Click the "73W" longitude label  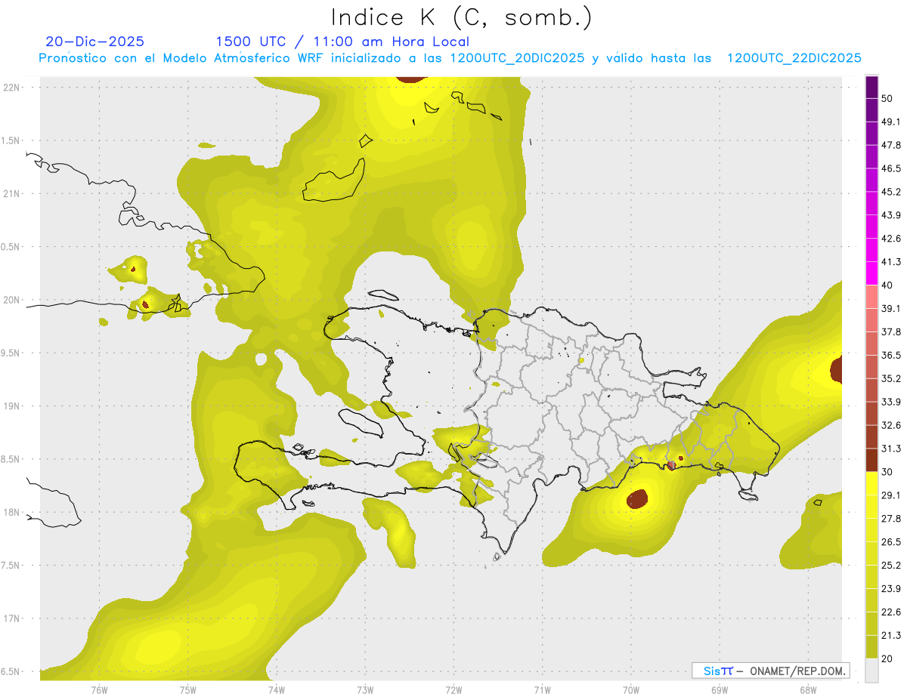365,689
